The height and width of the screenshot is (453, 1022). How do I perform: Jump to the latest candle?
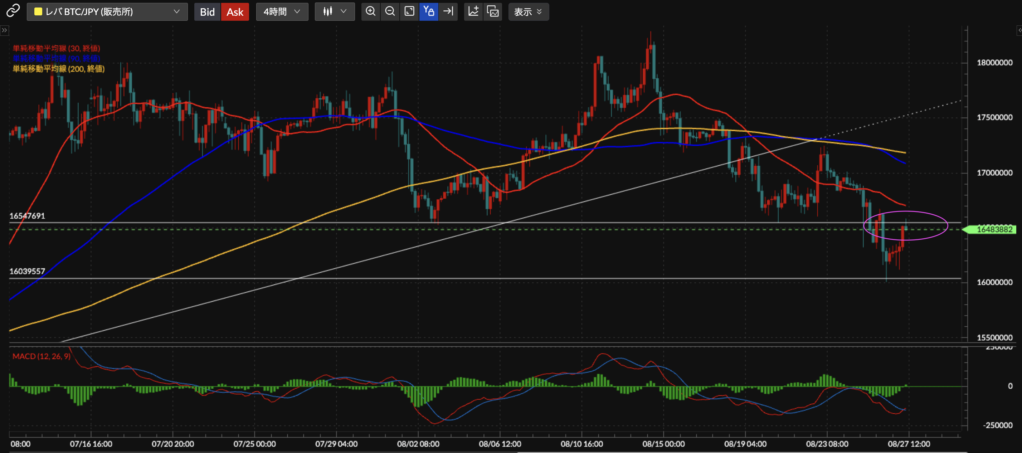click(x=448, y=11)
